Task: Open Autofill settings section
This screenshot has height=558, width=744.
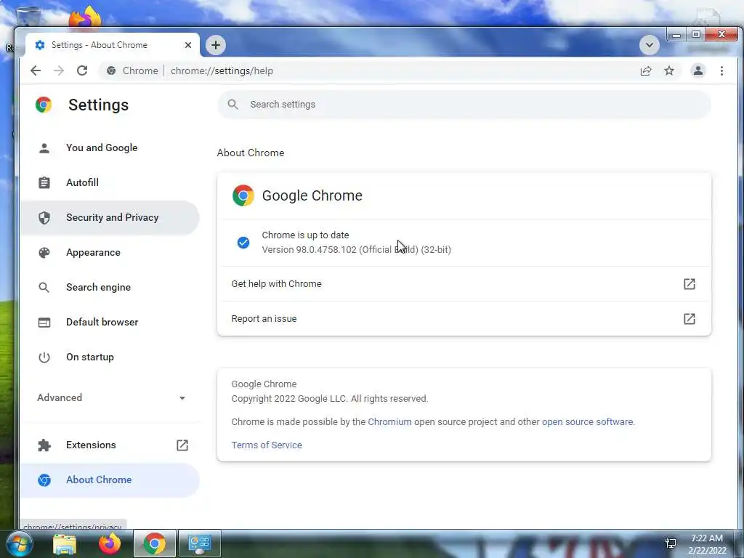Action: (110, 182)
